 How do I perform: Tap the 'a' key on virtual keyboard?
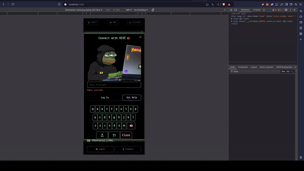[x=95, y=117]
